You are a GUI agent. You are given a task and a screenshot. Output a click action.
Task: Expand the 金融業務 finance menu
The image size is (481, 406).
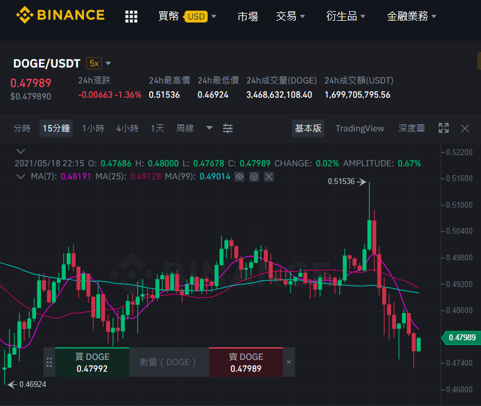(411, 16)
